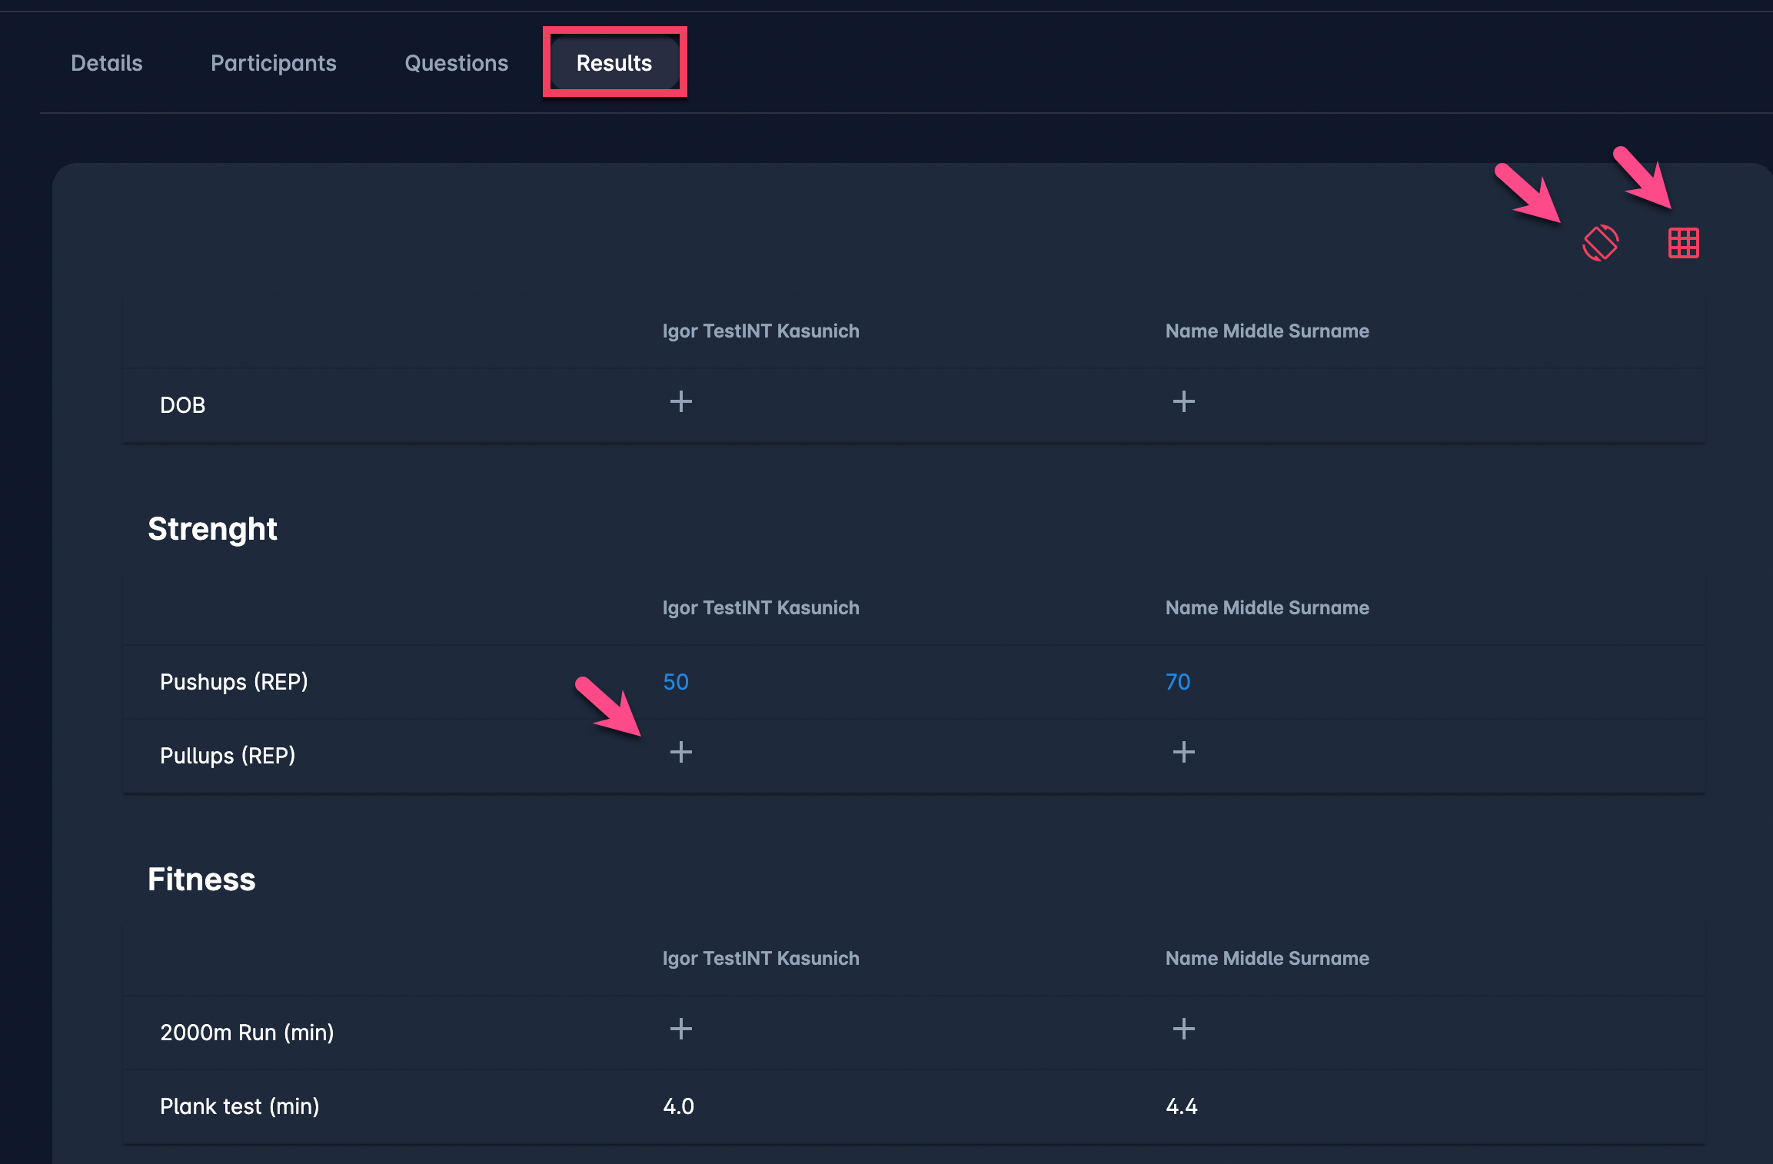Viewport: 1773px width, 1164px height.
Task: Click the Pushups (REP) row label
Action: [x=234, y=682]
